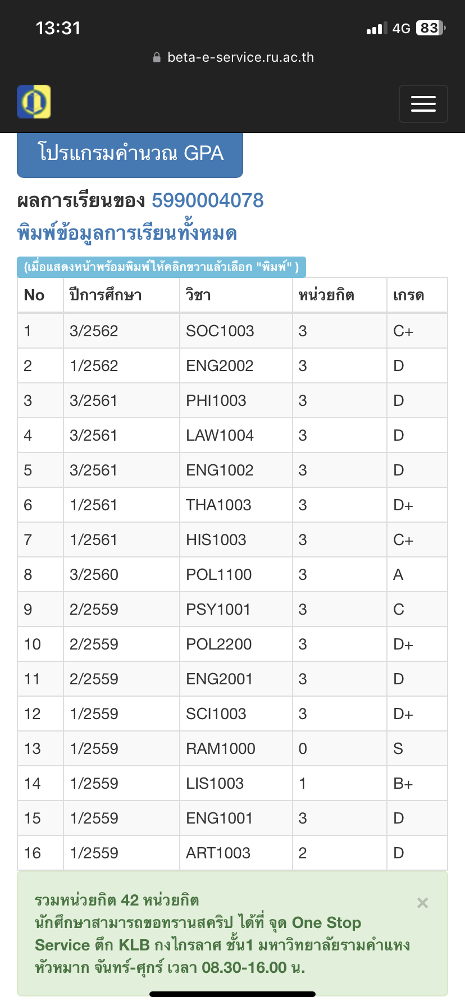The height and width of the screenshot is (1006, 465).
Task: Tap the Ramkhamhaeng university logo icon
Action: (34, 102)
